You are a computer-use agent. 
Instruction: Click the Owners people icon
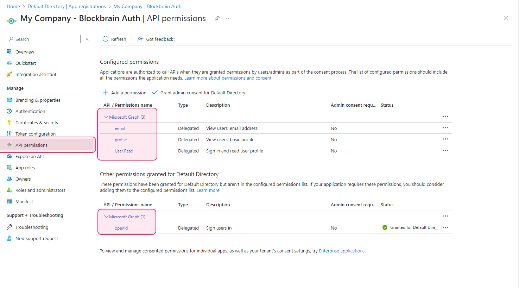(9, 179)
